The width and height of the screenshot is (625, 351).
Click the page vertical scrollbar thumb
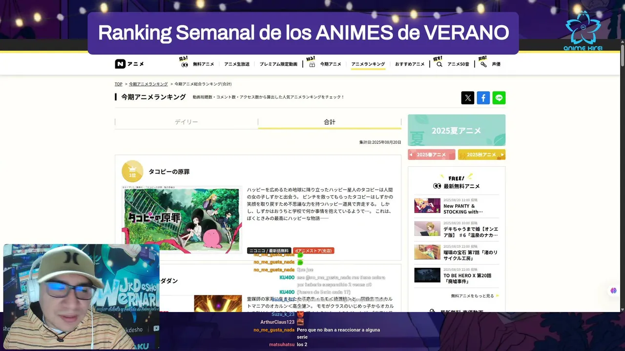622,57
